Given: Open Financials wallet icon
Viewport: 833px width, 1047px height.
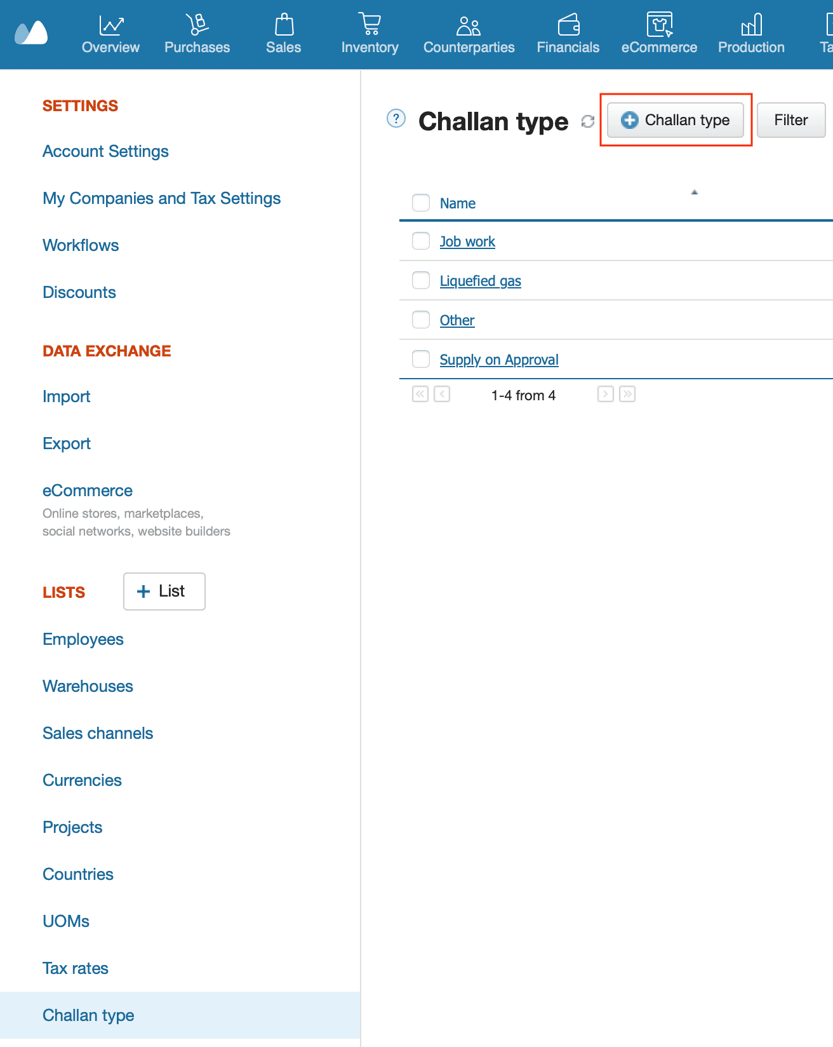Looking at the screenshot, I should point(568,25).
